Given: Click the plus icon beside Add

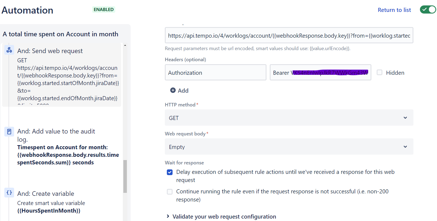Looking at the screenshot, I should point(173,90).
